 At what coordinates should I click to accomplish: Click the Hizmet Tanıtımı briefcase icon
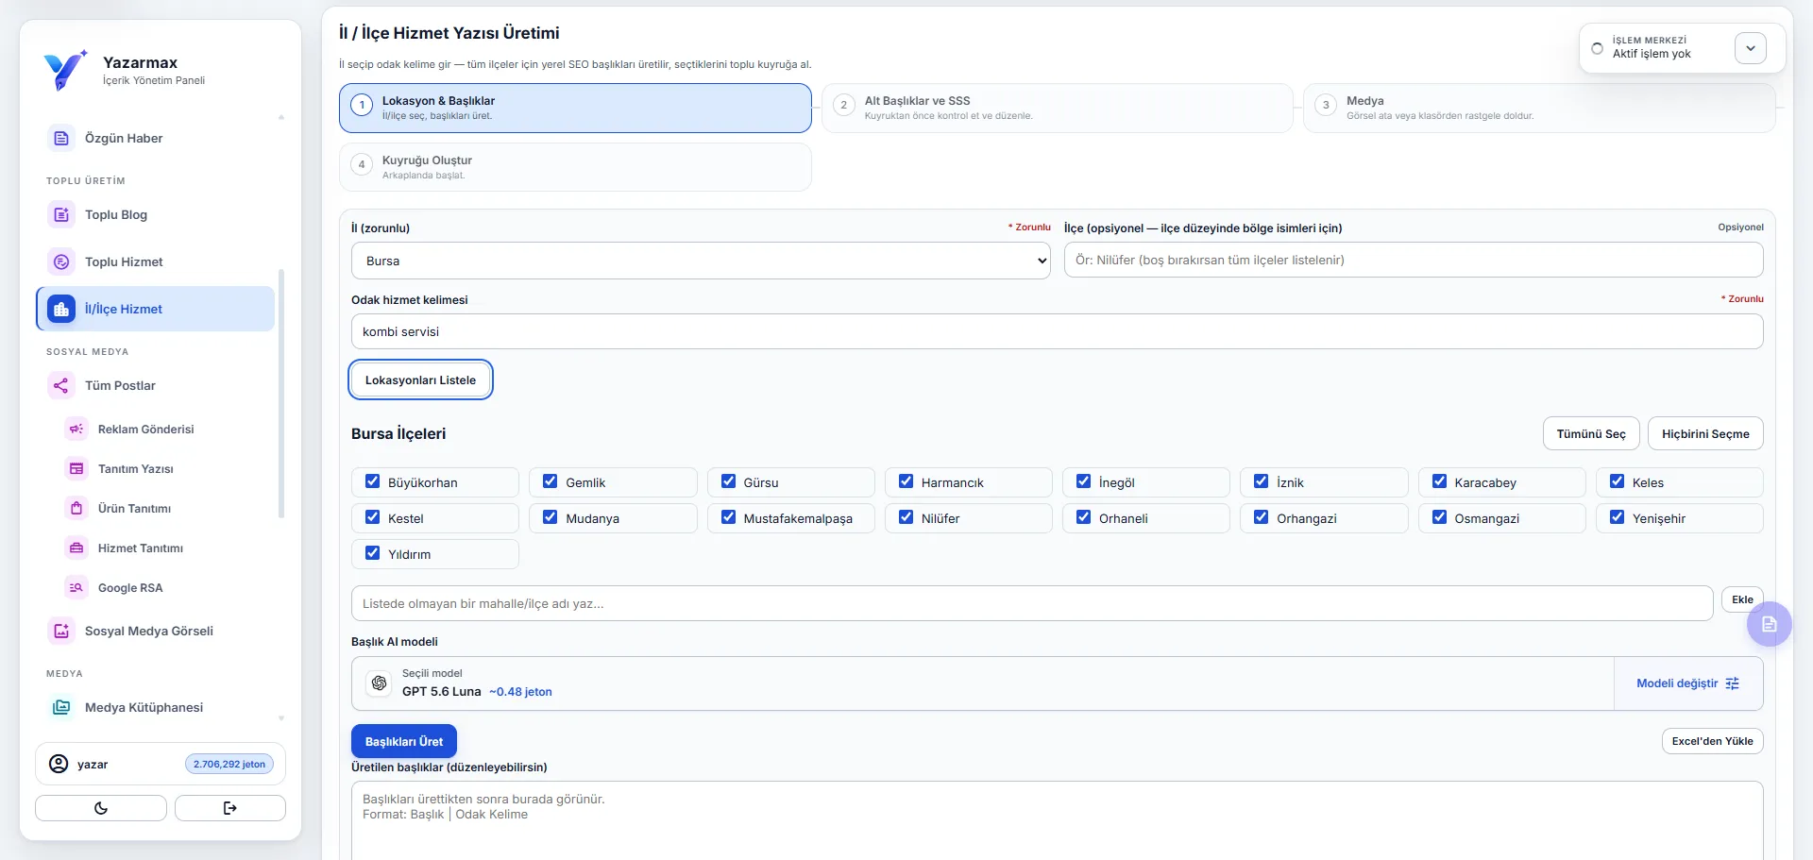[76, 548]
